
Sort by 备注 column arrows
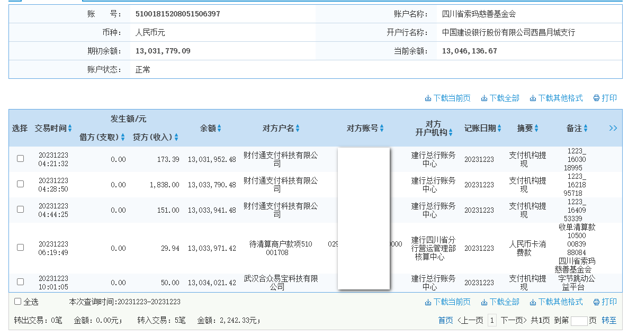(586, 129)
